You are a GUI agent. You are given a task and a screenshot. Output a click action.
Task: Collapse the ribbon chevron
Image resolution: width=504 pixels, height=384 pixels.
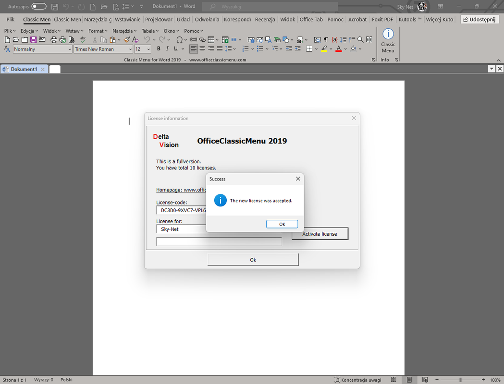point(499,60)
